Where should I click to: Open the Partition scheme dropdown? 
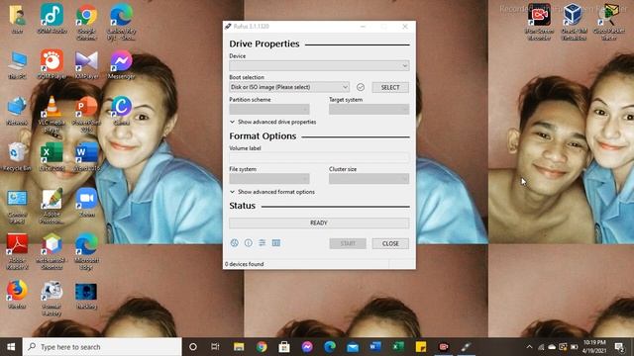tap(269, 109)
